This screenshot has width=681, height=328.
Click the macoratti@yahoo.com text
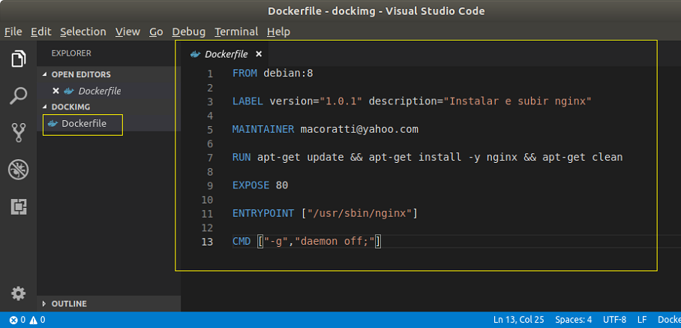(359, 129)
